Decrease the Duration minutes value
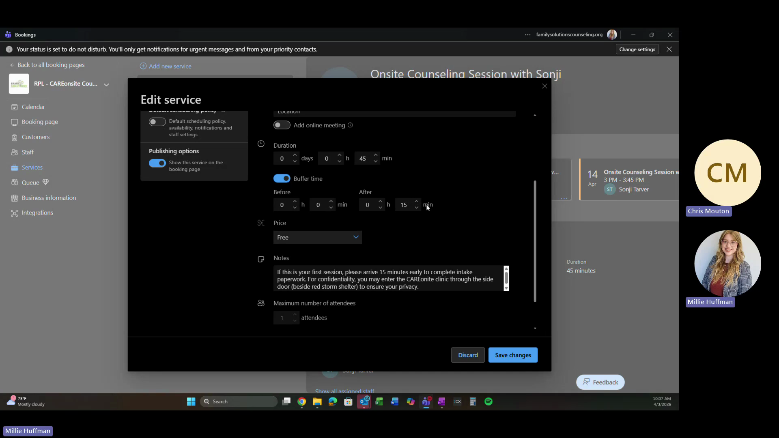This screenshot has height=438, width=779. tap(376, 161)
